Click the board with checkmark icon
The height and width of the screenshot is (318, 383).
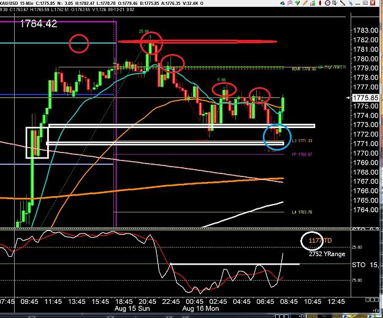click(x=335, y=3)
